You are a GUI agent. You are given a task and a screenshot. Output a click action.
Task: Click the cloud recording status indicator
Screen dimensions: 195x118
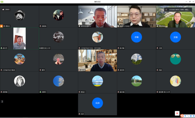[6, 9]
